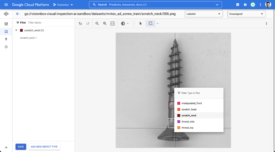
Task: Choose manipulated_front from the label list
Action: coord(192,103)
